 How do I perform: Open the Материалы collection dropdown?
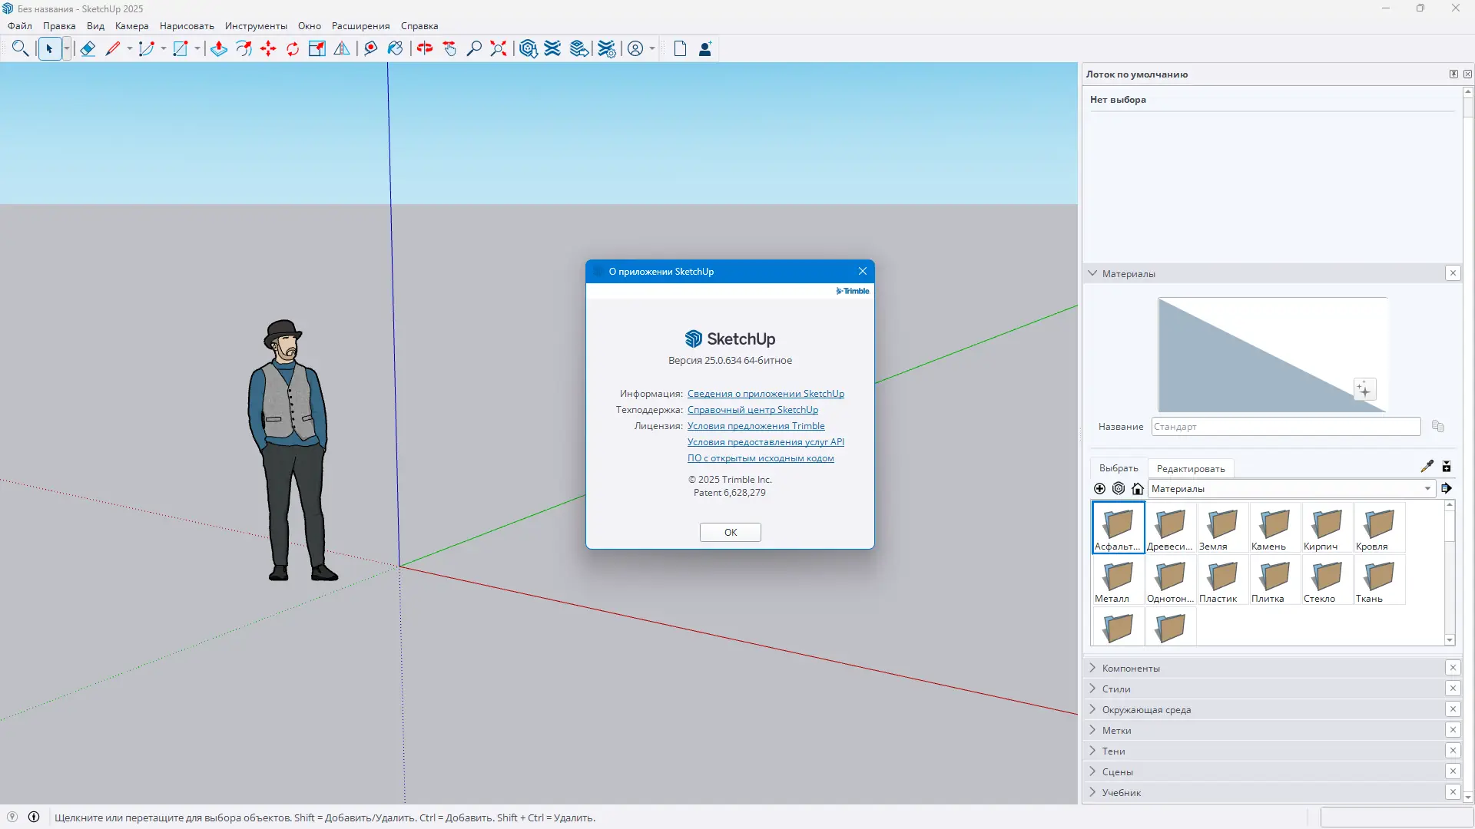click(x=1427, y=489)
